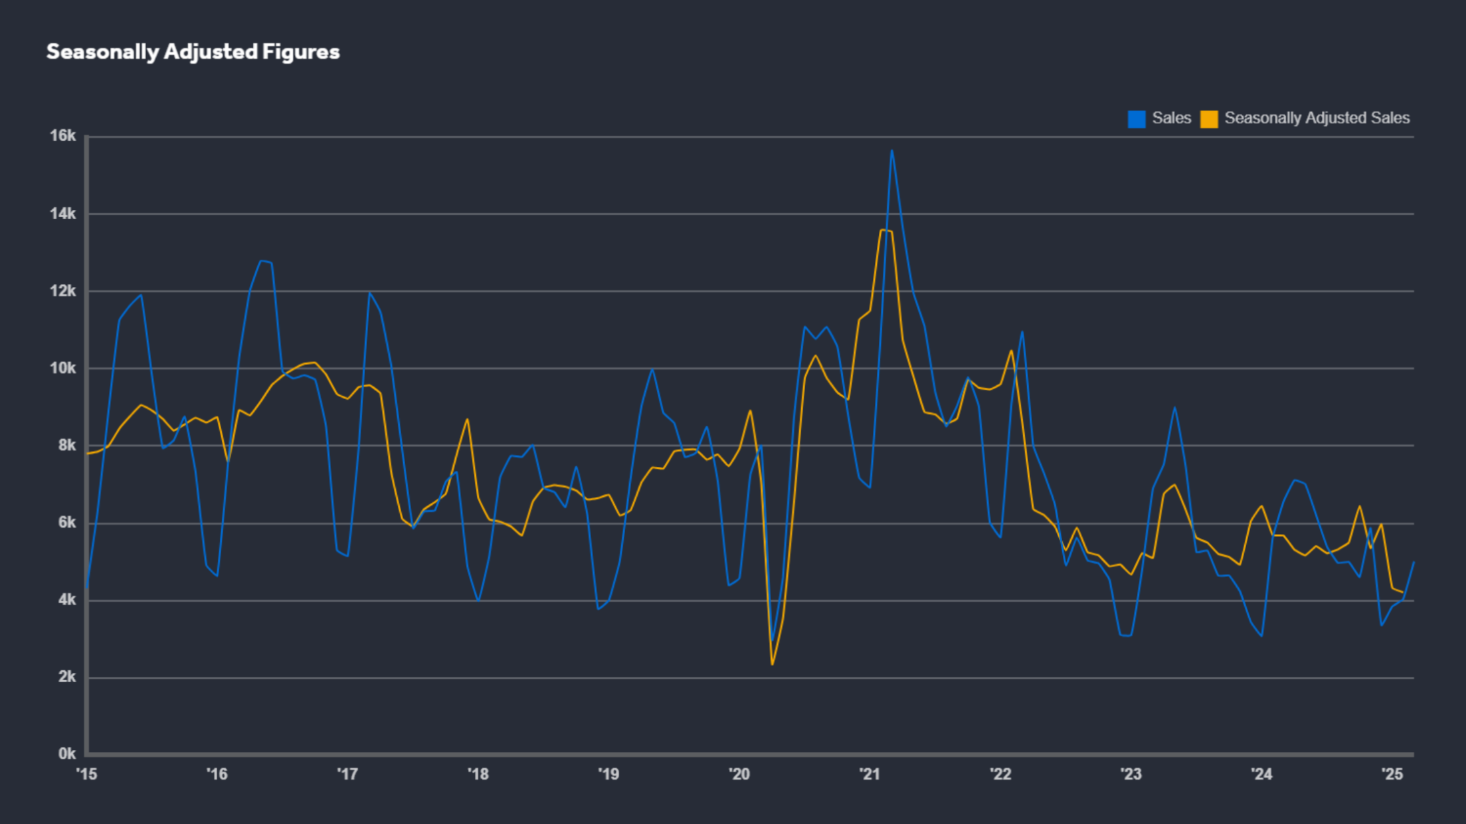Click the orange Seasonally Adjusted Sales swatch
The width and height of the screenshot is (1466, 824).
(1208, 119)
